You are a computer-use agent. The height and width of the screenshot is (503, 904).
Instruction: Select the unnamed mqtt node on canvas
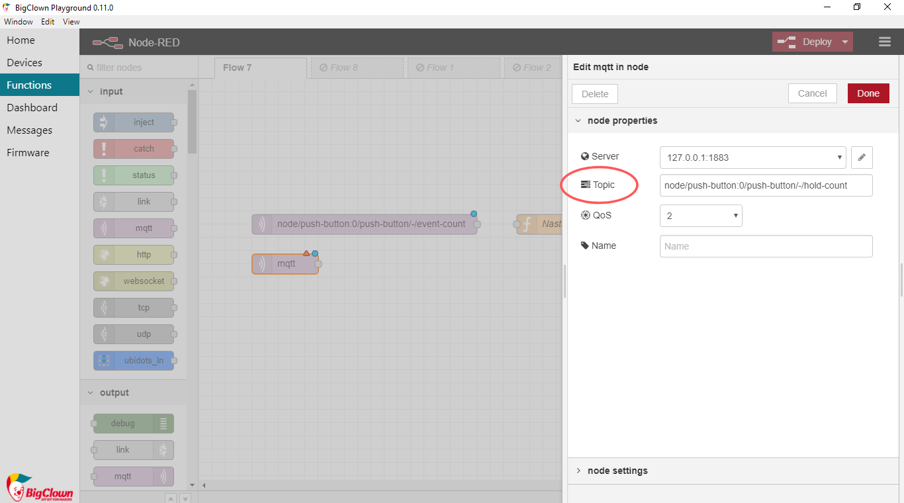[285, 264]
